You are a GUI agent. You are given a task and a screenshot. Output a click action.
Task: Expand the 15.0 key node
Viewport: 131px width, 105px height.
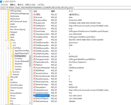[x=8, y=43]
